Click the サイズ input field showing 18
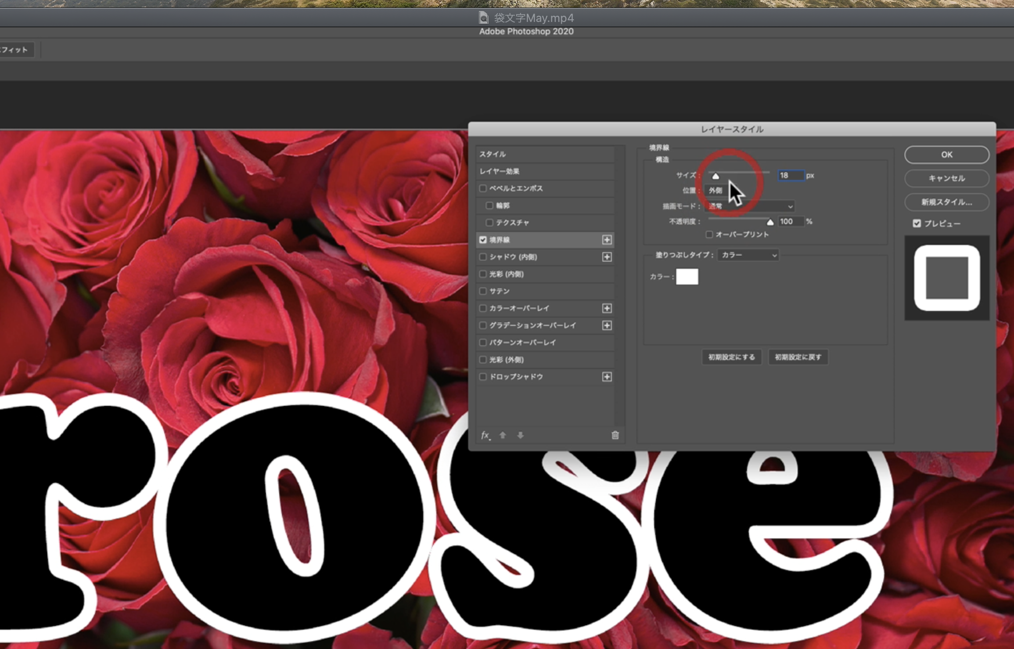 [791, 175]
